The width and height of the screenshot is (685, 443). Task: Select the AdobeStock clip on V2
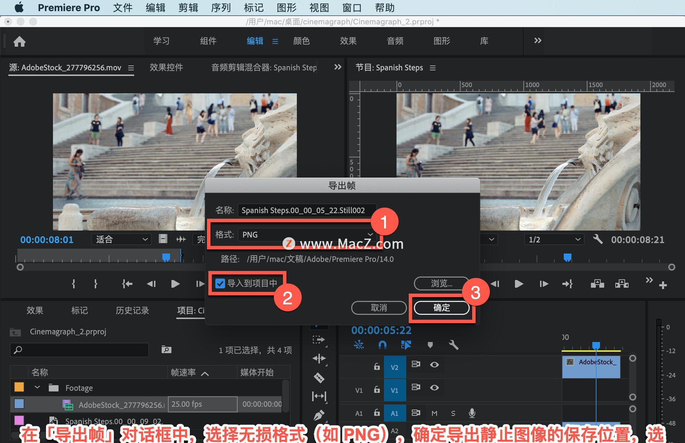click(591, 367)
